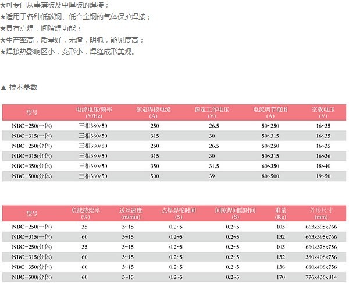Click the 170 weight value cell

pos(281,277)
